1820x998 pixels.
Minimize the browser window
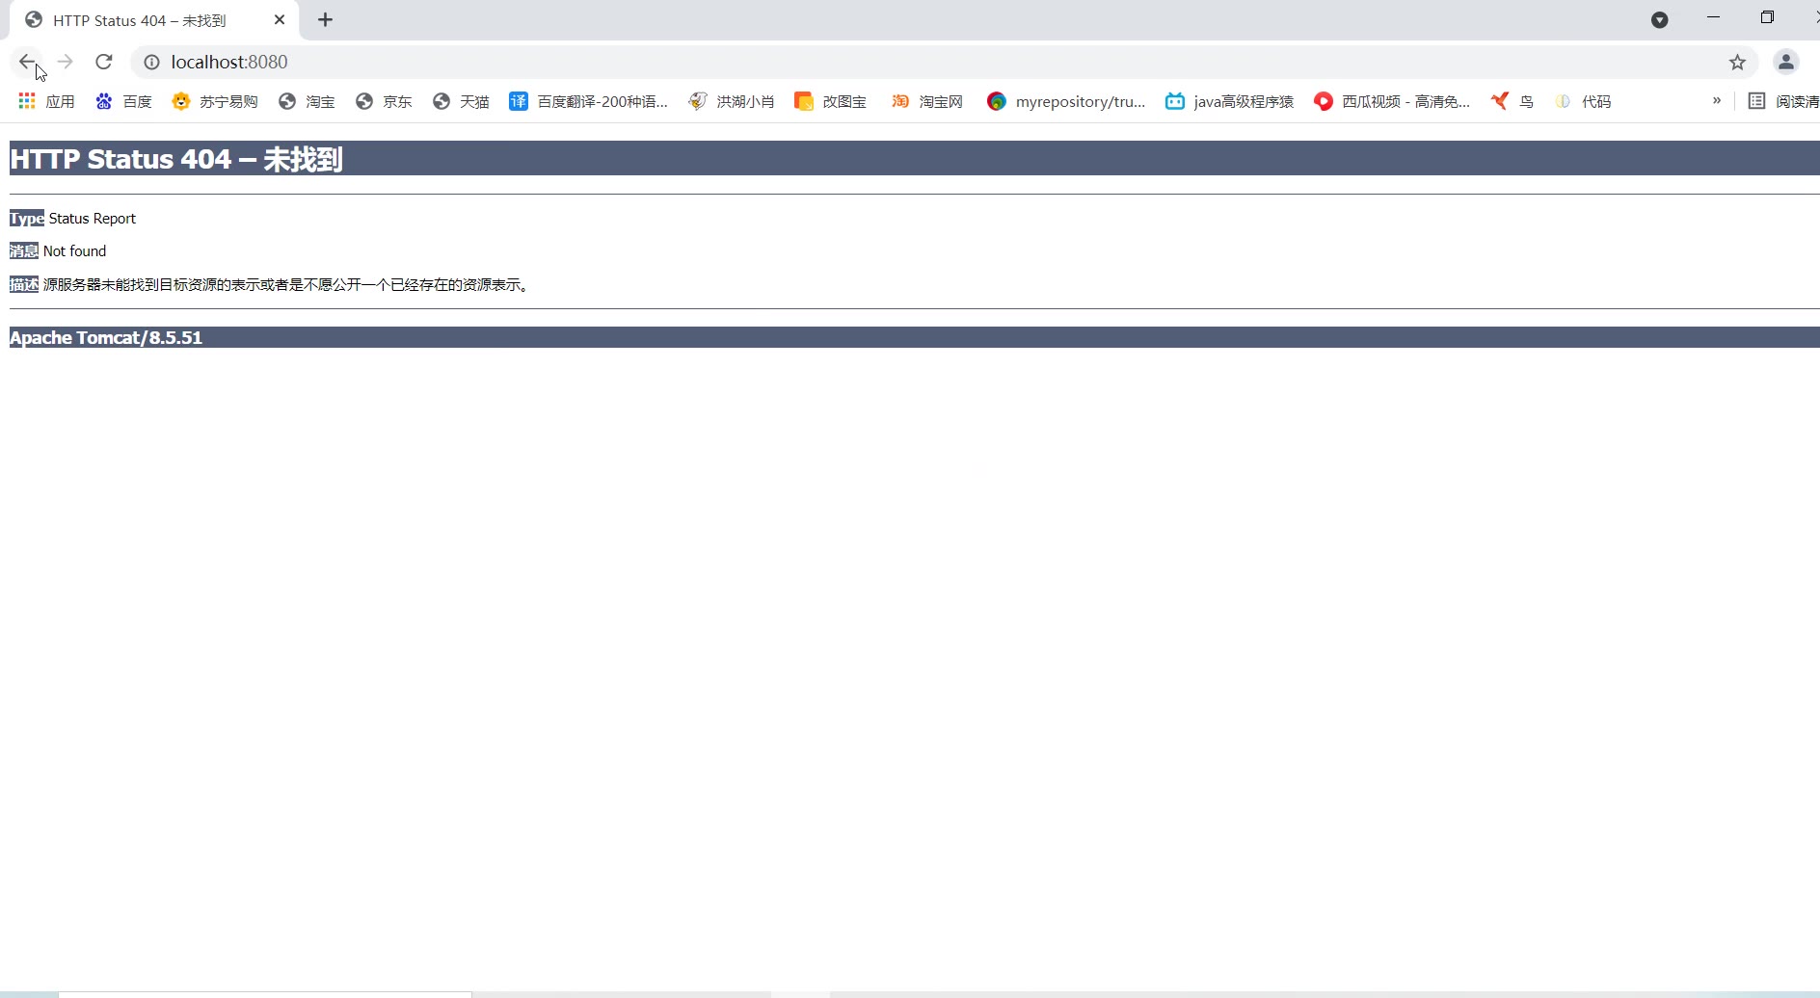(x=1713, y=17)
